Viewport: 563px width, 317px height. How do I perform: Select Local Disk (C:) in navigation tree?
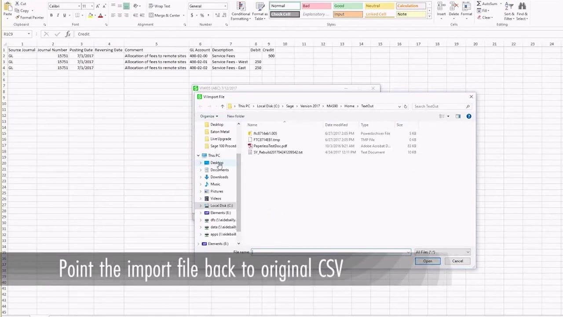point(221,206)
